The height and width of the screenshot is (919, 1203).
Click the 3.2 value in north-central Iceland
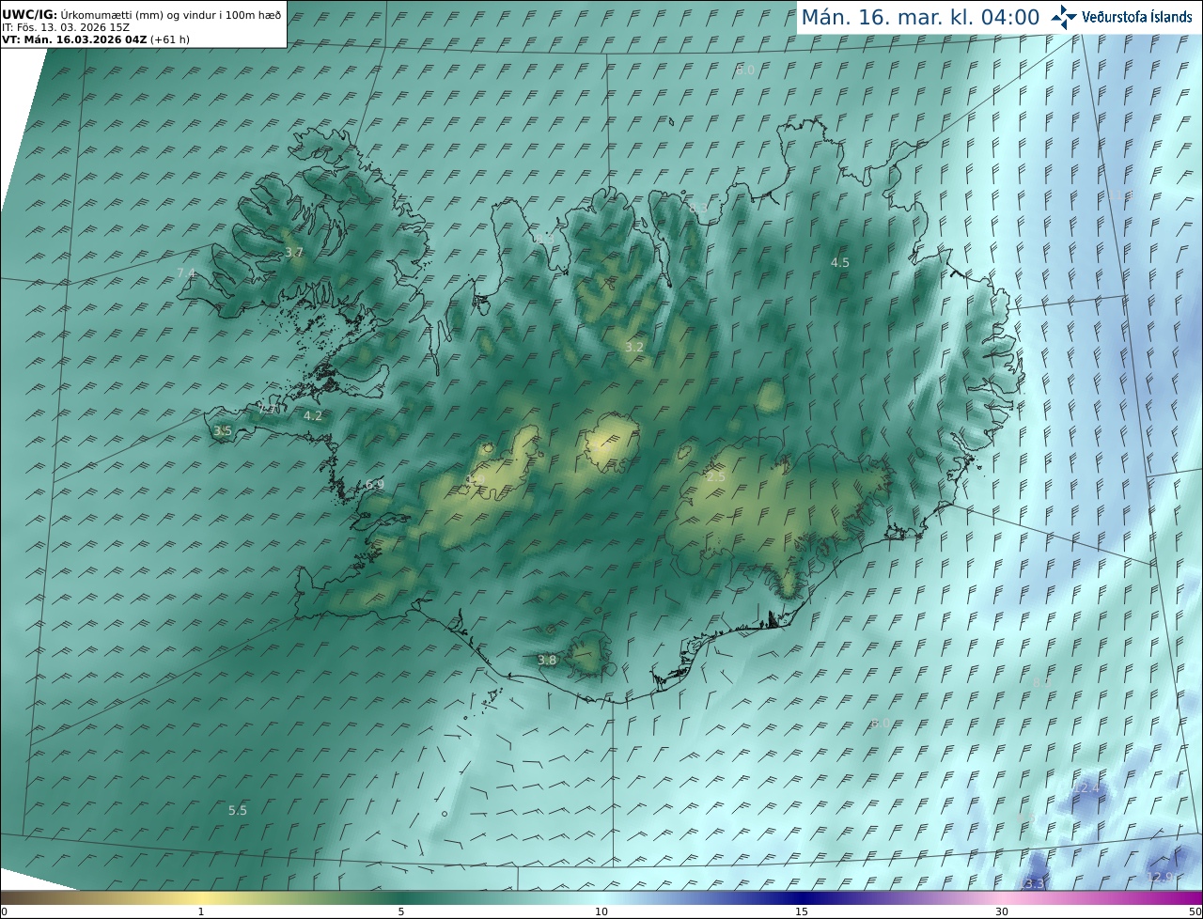click(x=634, y=348)
